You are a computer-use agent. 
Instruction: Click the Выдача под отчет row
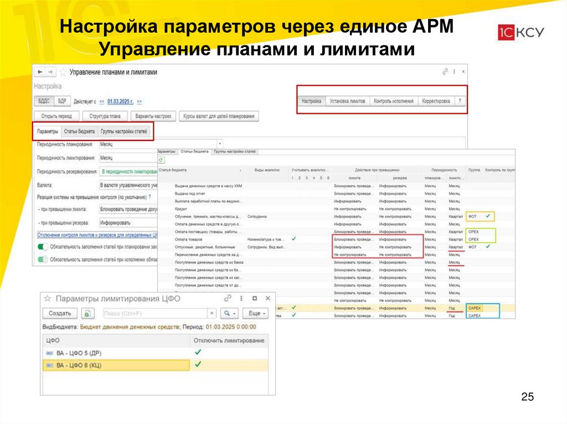pyautogui.click(x=336, y=193)
